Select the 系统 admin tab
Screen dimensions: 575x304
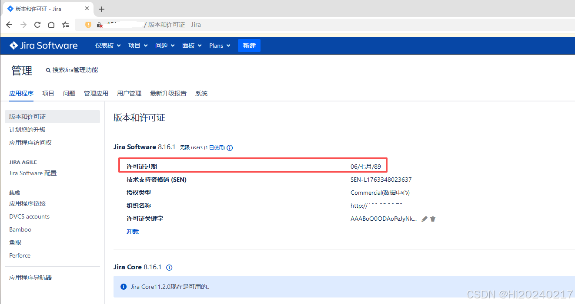click(201, 93)
